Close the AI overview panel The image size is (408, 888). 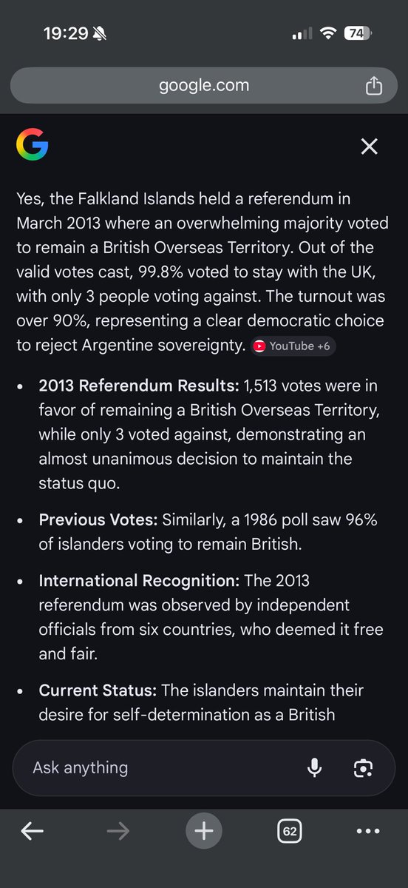pyautogui.click(x=369, y=147)
